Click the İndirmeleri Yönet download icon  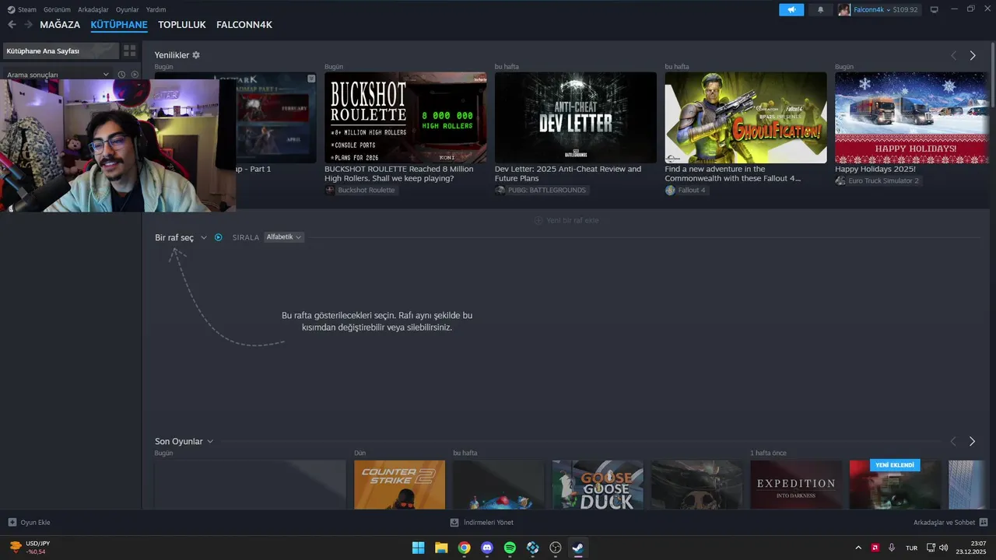[x=454, y=523]
